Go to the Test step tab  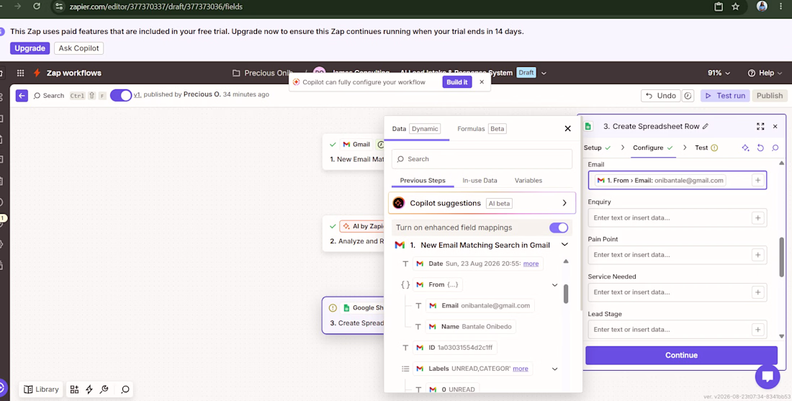click(x=706, y=148)
